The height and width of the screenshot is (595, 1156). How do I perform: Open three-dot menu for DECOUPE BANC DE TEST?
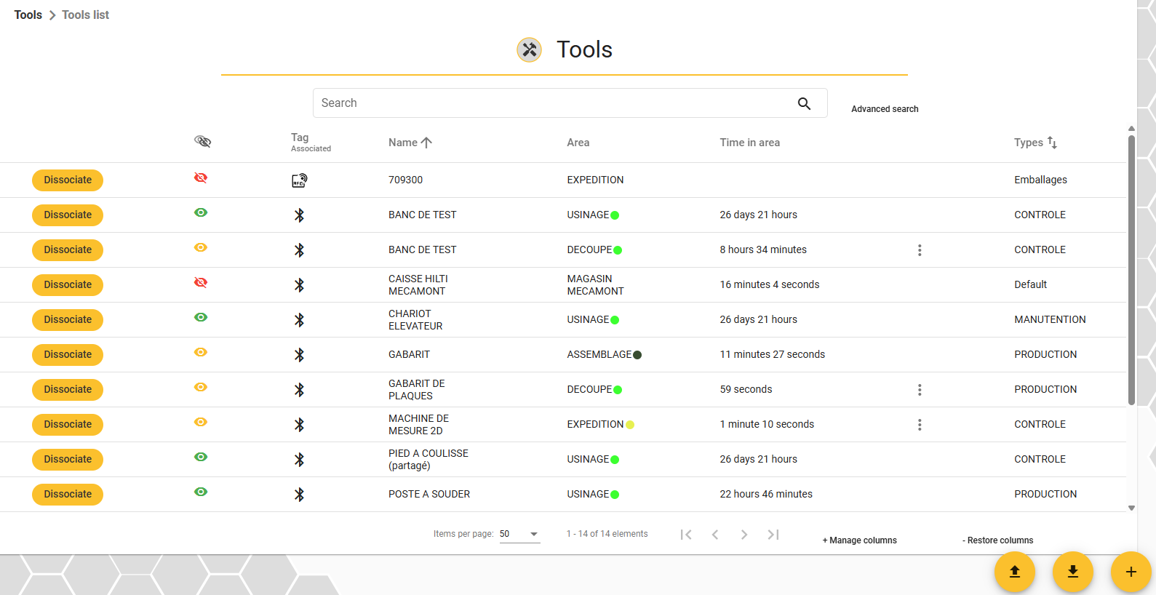[x=920, y=250]
